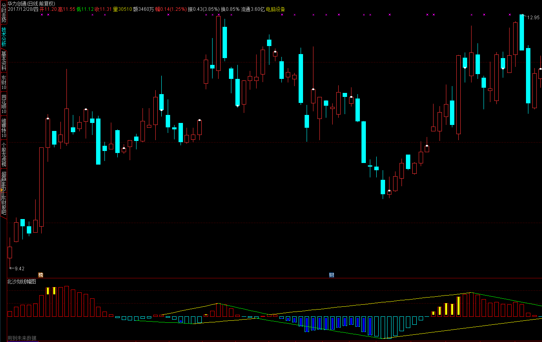Click the open price 开11.20
This screenshot has width=542, height=342.
(48, 9)
